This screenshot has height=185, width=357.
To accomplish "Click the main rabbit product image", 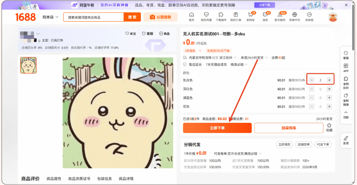I will pyautogui.click(x=118, y=113).
